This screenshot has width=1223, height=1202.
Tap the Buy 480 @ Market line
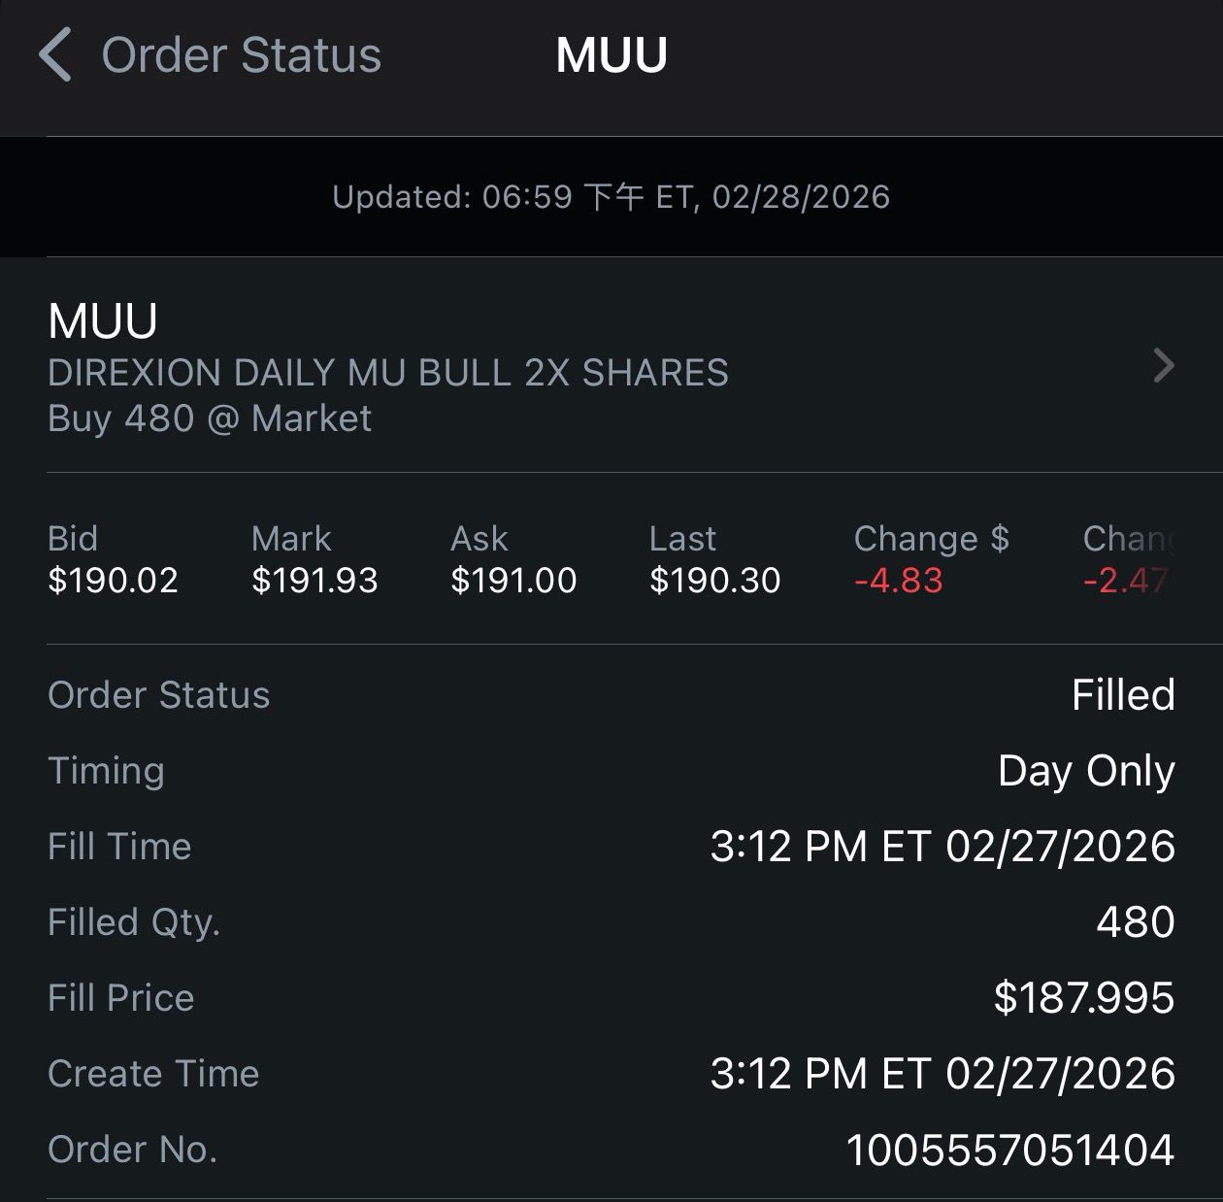point(210,418)
